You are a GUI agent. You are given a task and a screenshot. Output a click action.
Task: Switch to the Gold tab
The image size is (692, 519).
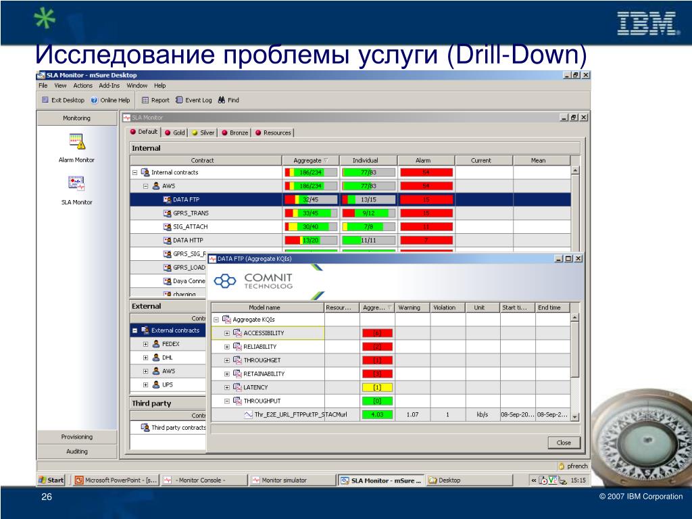click(175, 132)
